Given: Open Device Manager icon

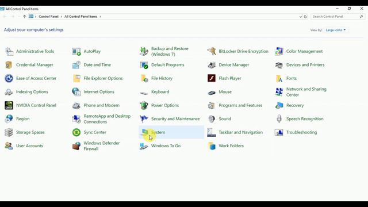Looking at the screenshot, I should 212,65.
